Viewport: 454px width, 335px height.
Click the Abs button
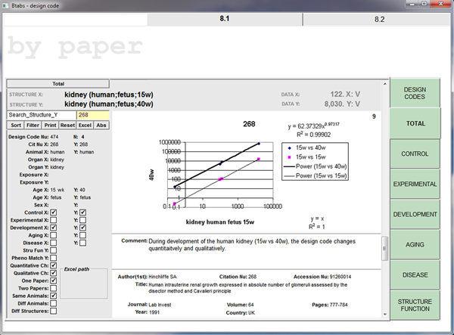click(101, 126)
